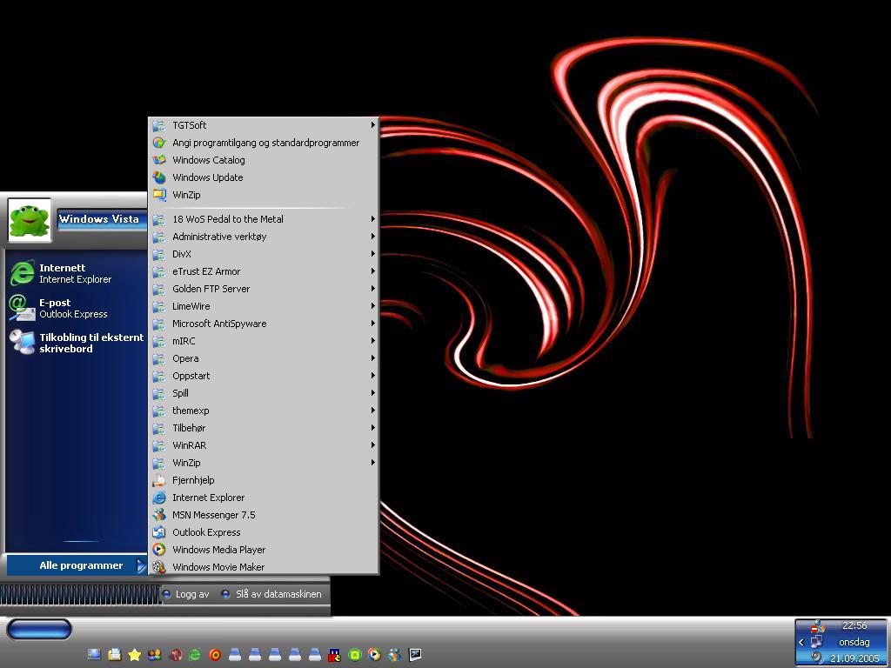Expand Administrative verktøy submenu arrow
The width and height of the screenshot is (891, 668).
coord(372,237)
